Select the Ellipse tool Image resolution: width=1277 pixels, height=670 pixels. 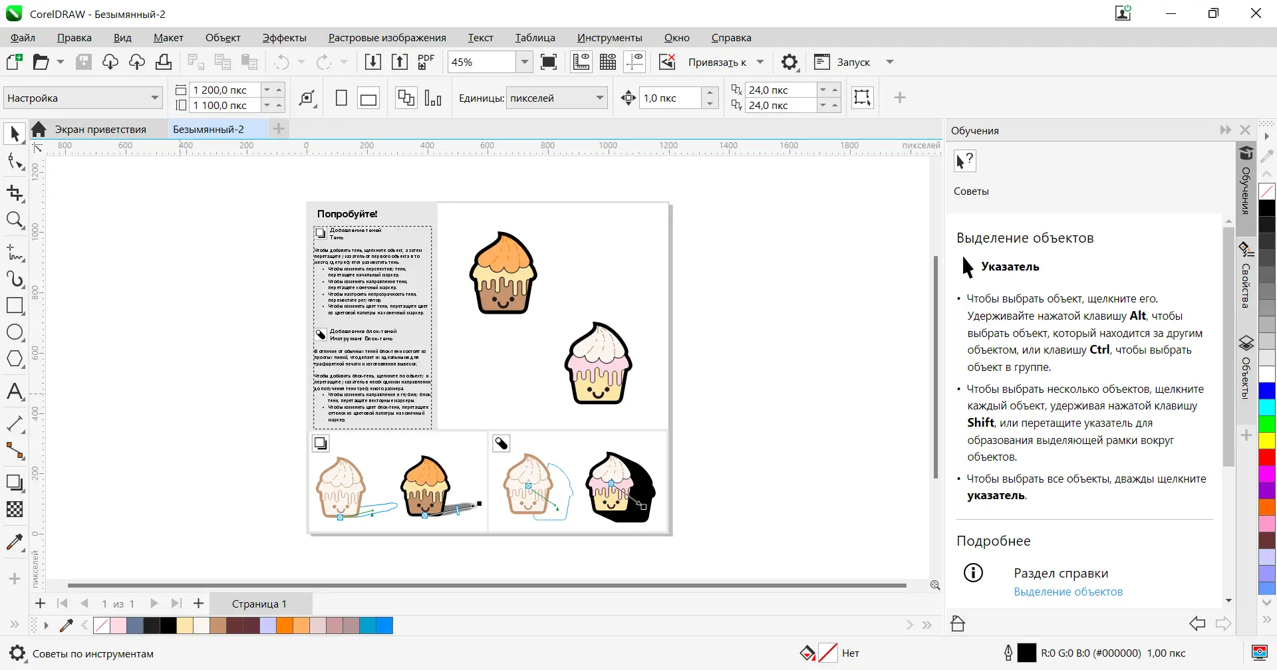coord(15,332)
